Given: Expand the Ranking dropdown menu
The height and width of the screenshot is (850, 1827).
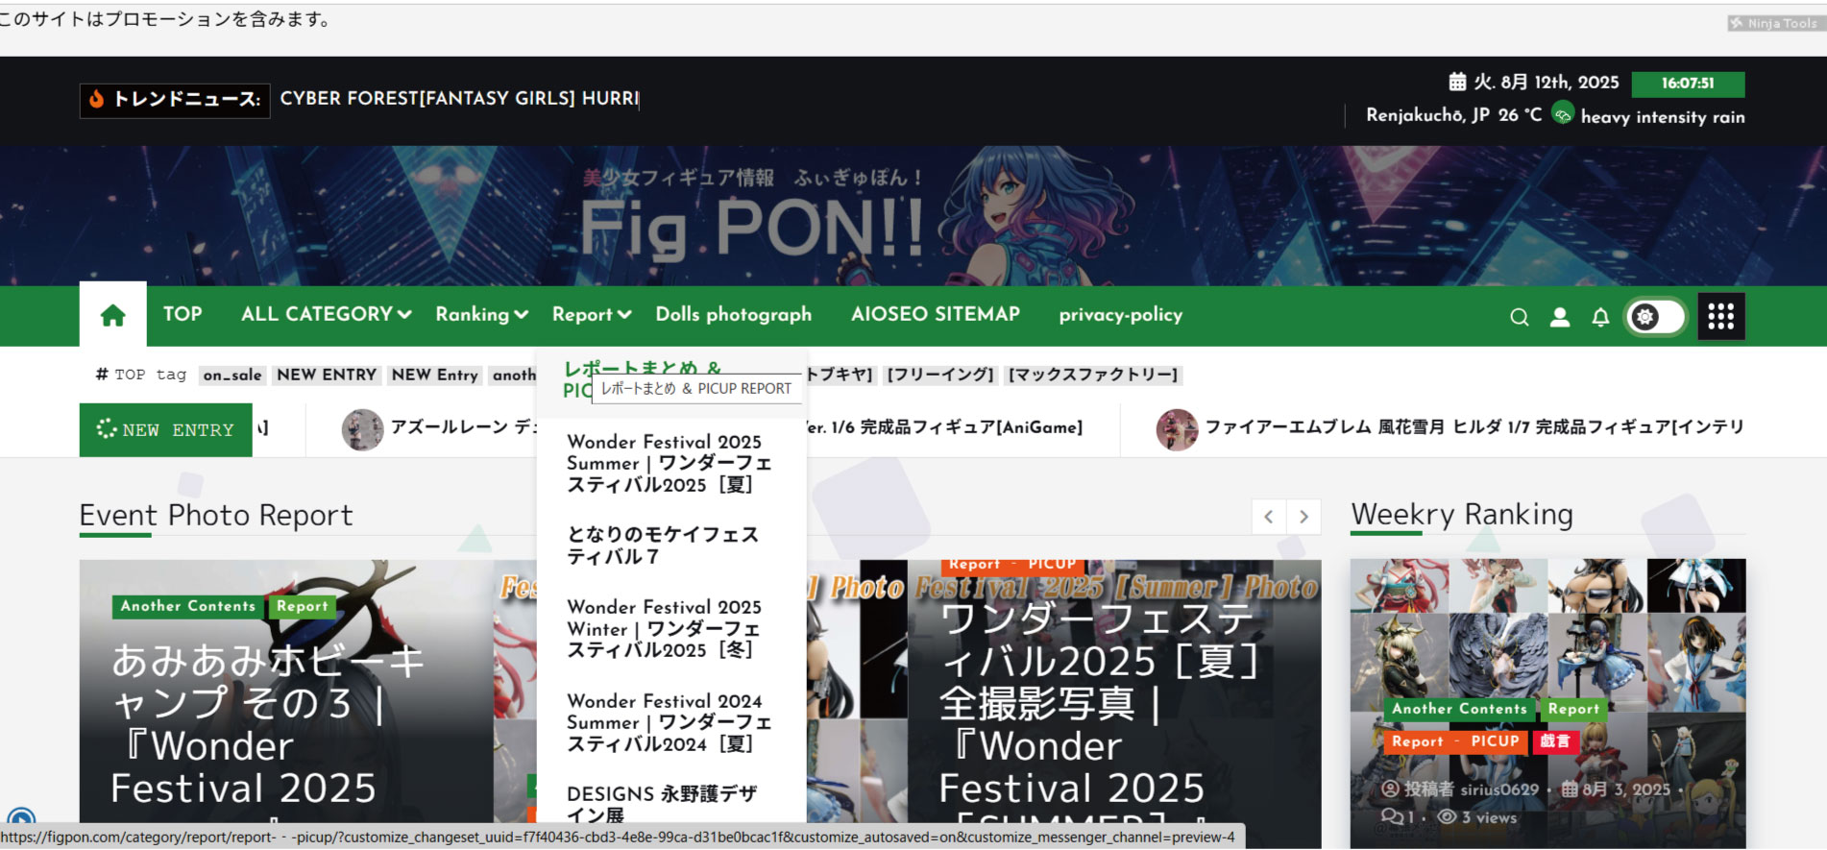Looking at the screenshot, I should pos(481,314).
